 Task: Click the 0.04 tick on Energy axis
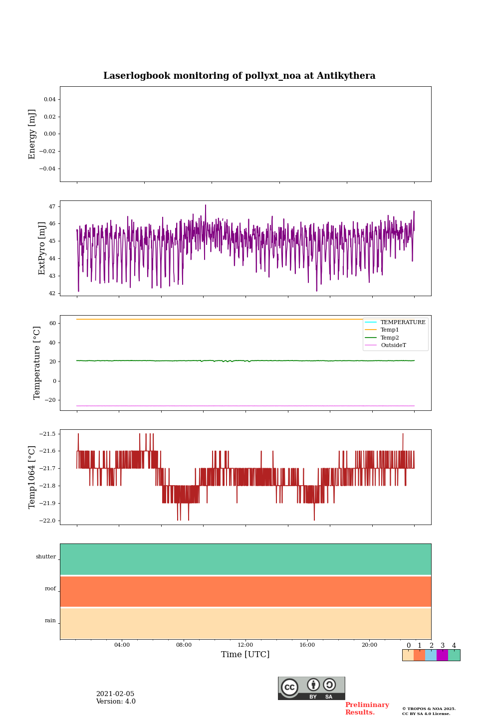(x=50, y=99)
